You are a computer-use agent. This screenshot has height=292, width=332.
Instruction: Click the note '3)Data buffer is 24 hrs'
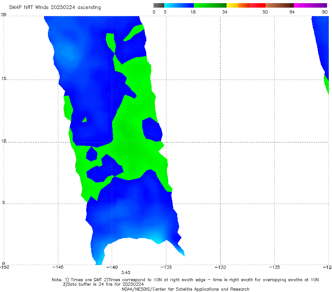(x=103, y=284)
